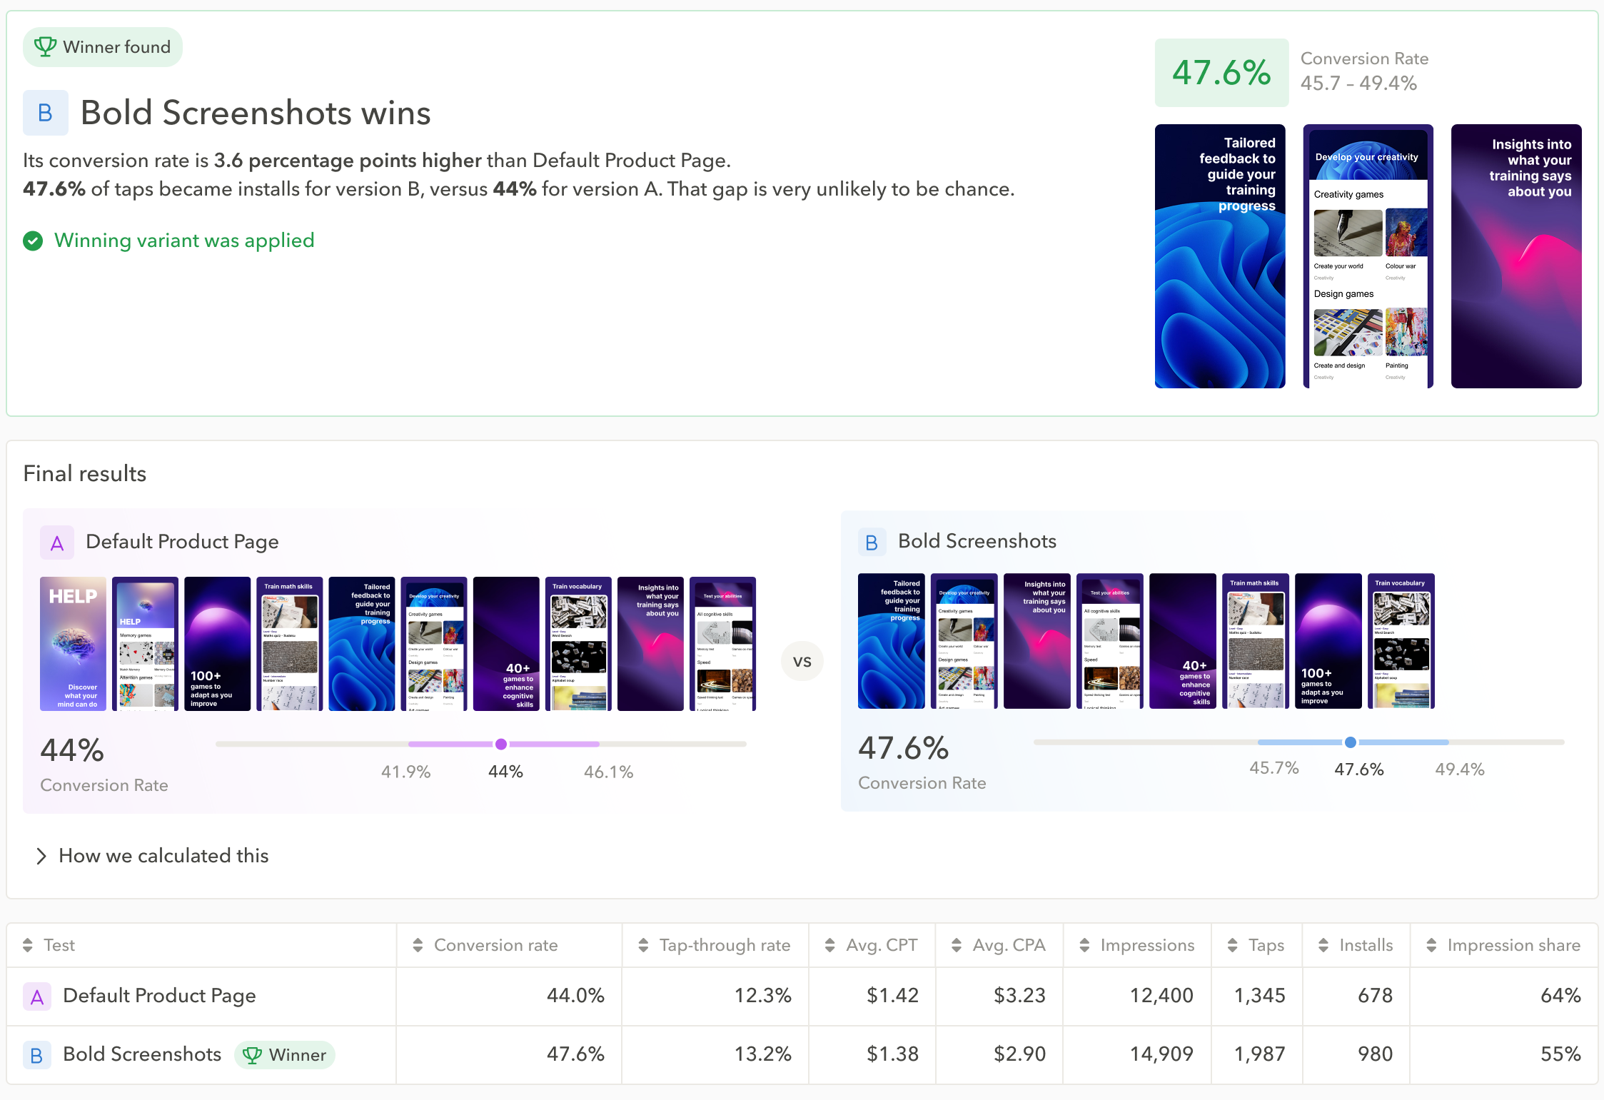Click the trophy icon in table Winner badge
The width and height of the screenshot is (1604, 1100).
pyautogui.click(x=252, y=1055)
